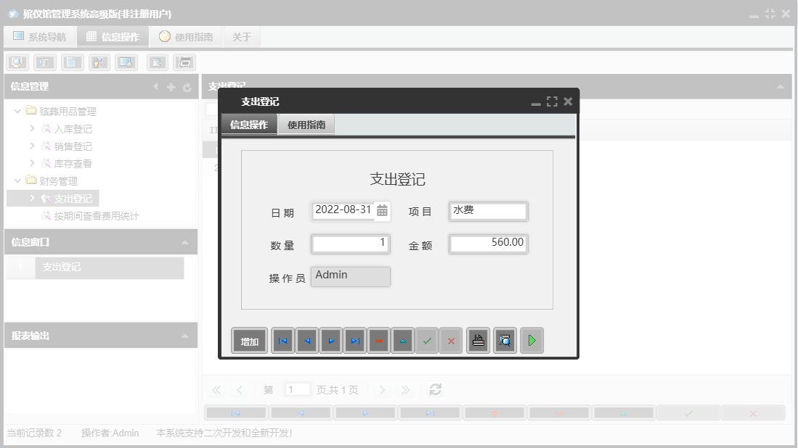Jump to the first record icon
Viewport: 798px width, 448px height.
pyautogui.click(x=282, y=340)
